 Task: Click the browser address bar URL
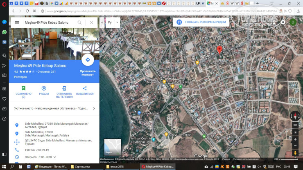[x=162, y=11]
